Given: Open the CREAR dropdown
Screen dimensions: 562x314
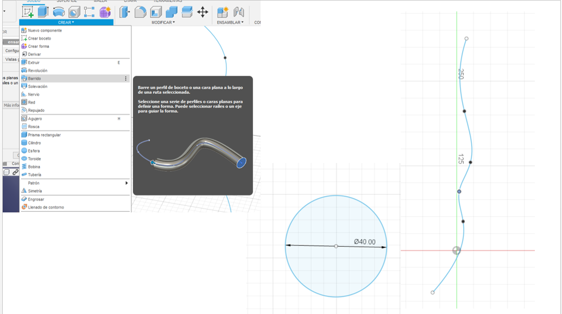Looking at the screenshot, I should tap(66, 22).
